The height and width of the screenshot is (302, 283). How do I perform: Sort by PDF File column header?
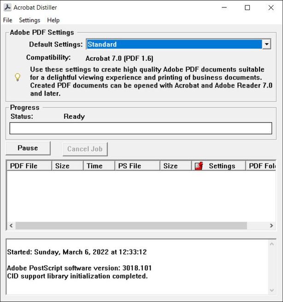click(x=29, y=166)
